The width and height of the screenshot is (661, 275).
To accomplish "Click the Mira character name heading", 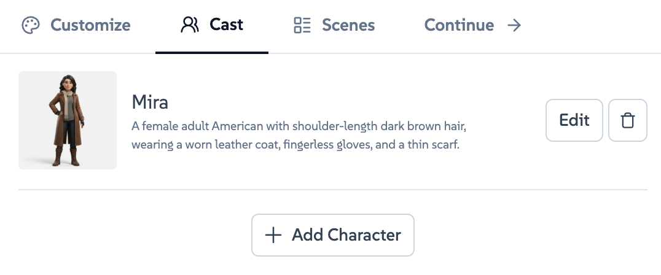I will (x=150, y=102).
